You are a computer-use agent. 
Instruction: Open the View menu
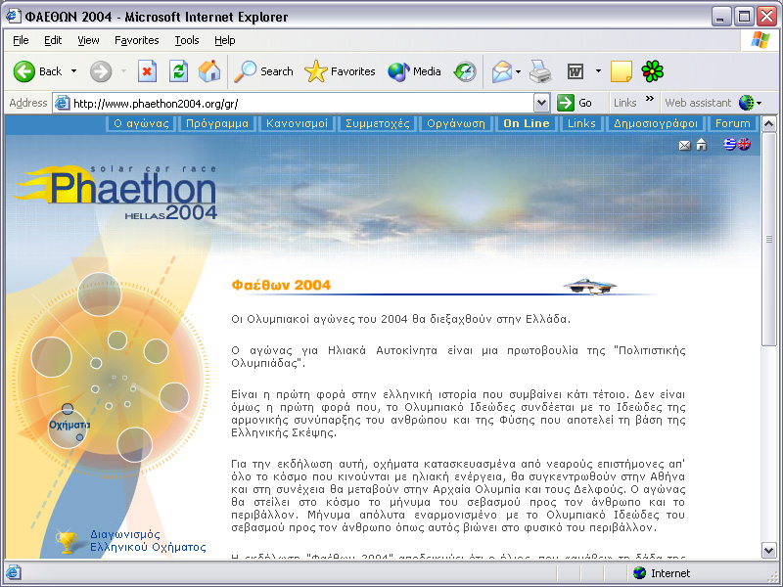tap(88, 40)
